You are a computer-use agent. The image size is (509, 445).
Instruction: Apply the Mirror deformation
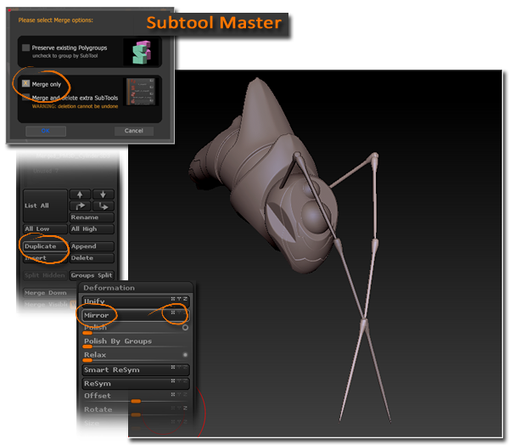click(x=136, y=315)
